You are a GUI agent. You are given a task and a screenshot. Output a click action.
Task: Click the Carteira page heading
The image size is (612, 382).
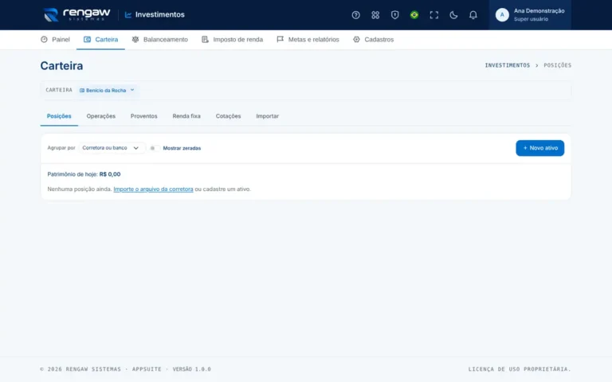(x=61, y=65)
